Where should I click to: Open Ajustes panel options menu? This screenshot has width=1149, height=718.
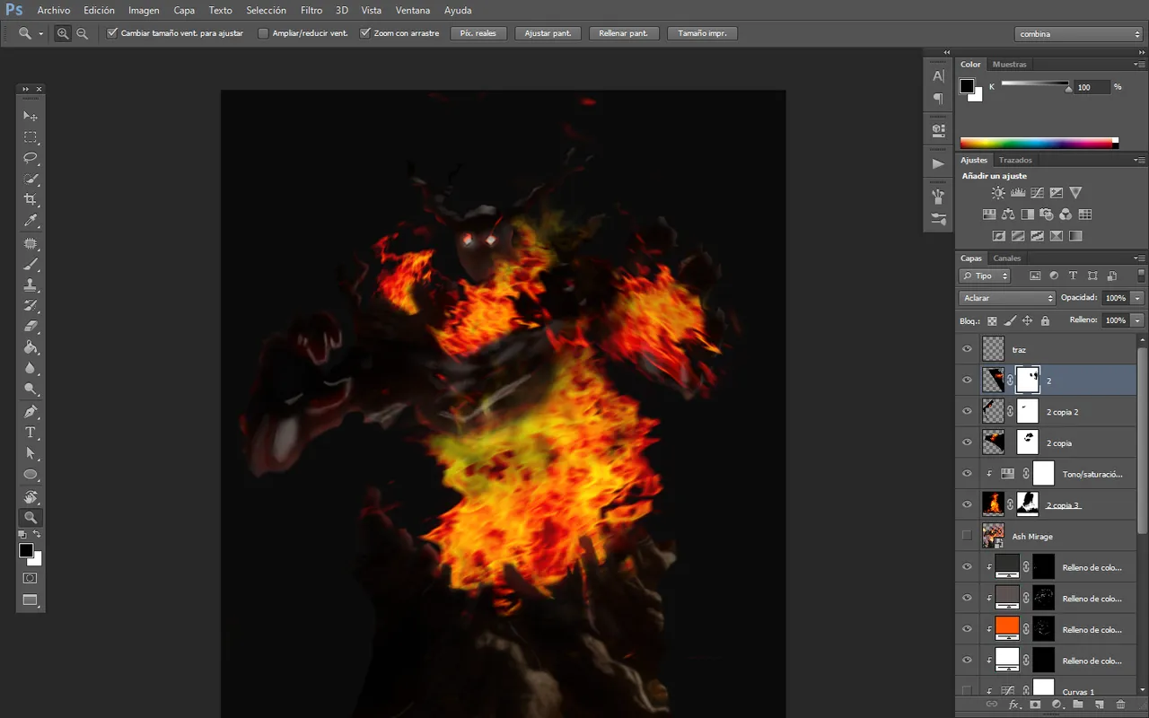pos(1139,160)
